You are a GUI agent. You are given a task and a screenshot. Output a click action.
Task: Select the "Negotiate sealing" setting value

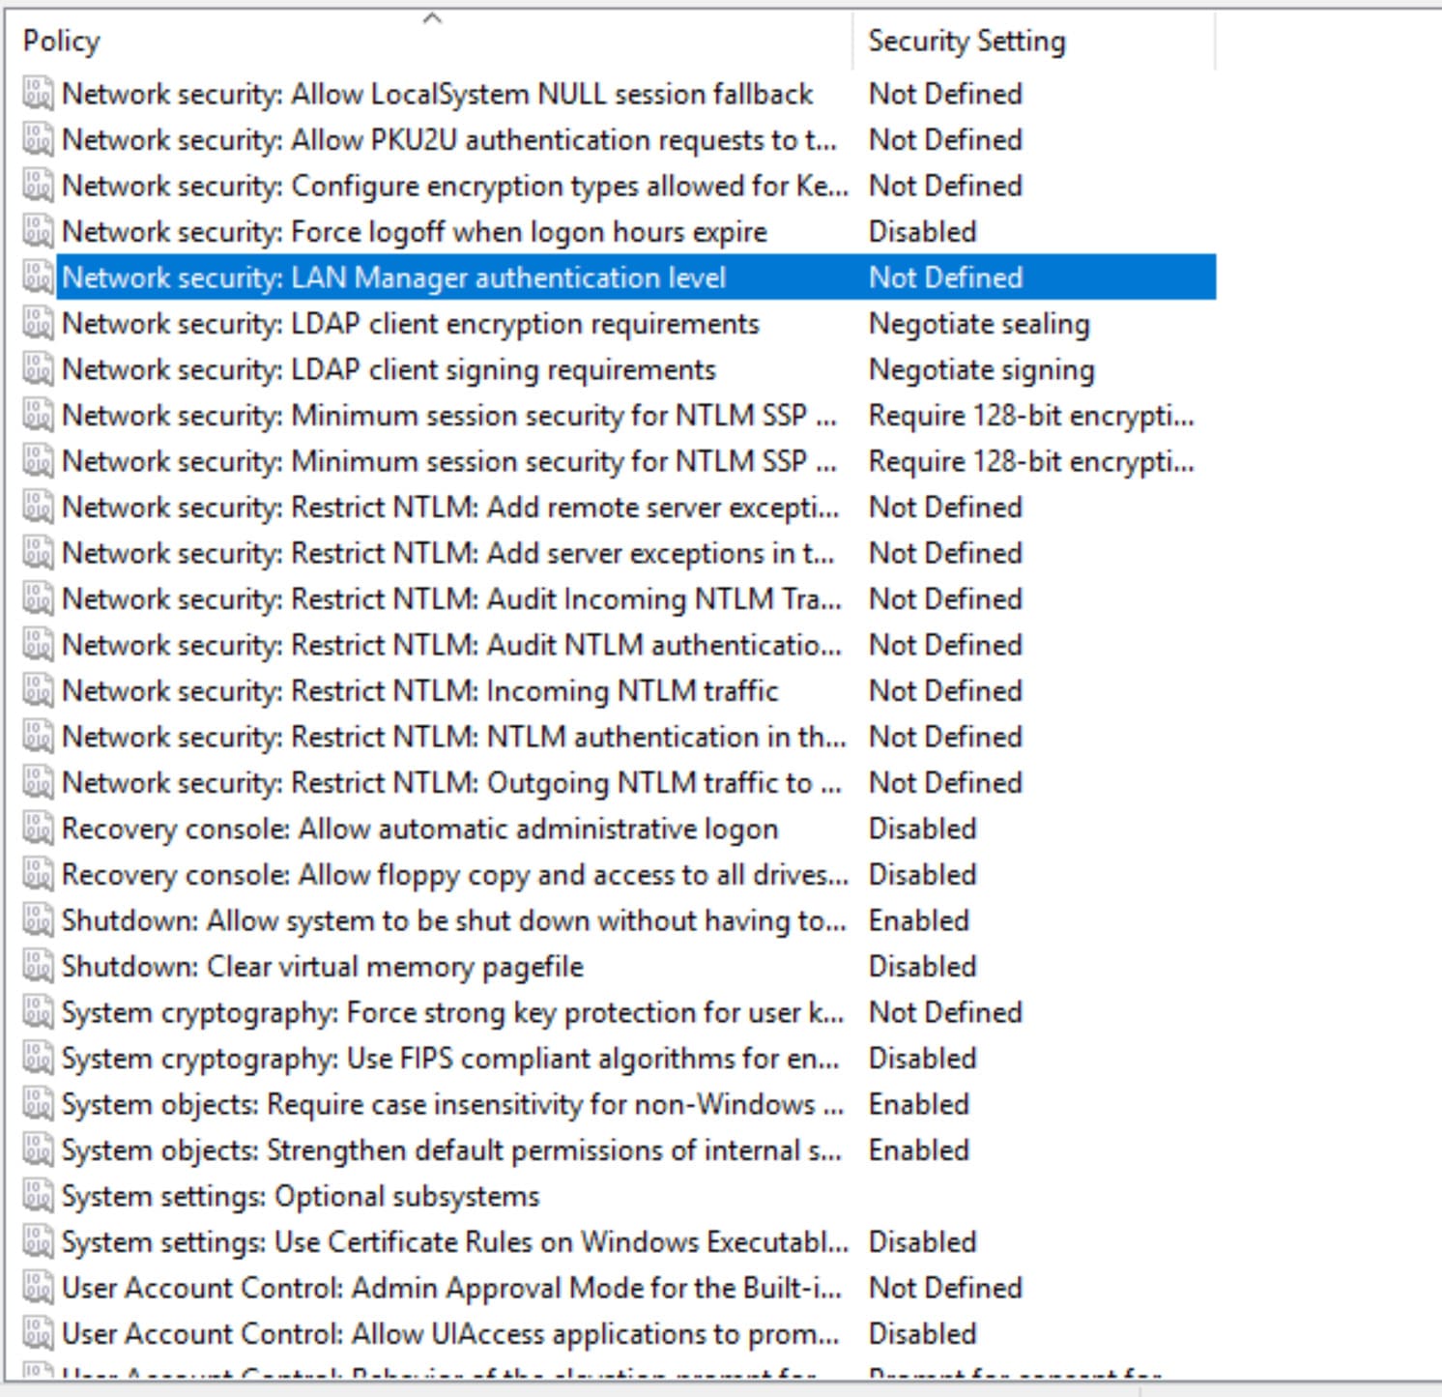[x=979, y=323]
